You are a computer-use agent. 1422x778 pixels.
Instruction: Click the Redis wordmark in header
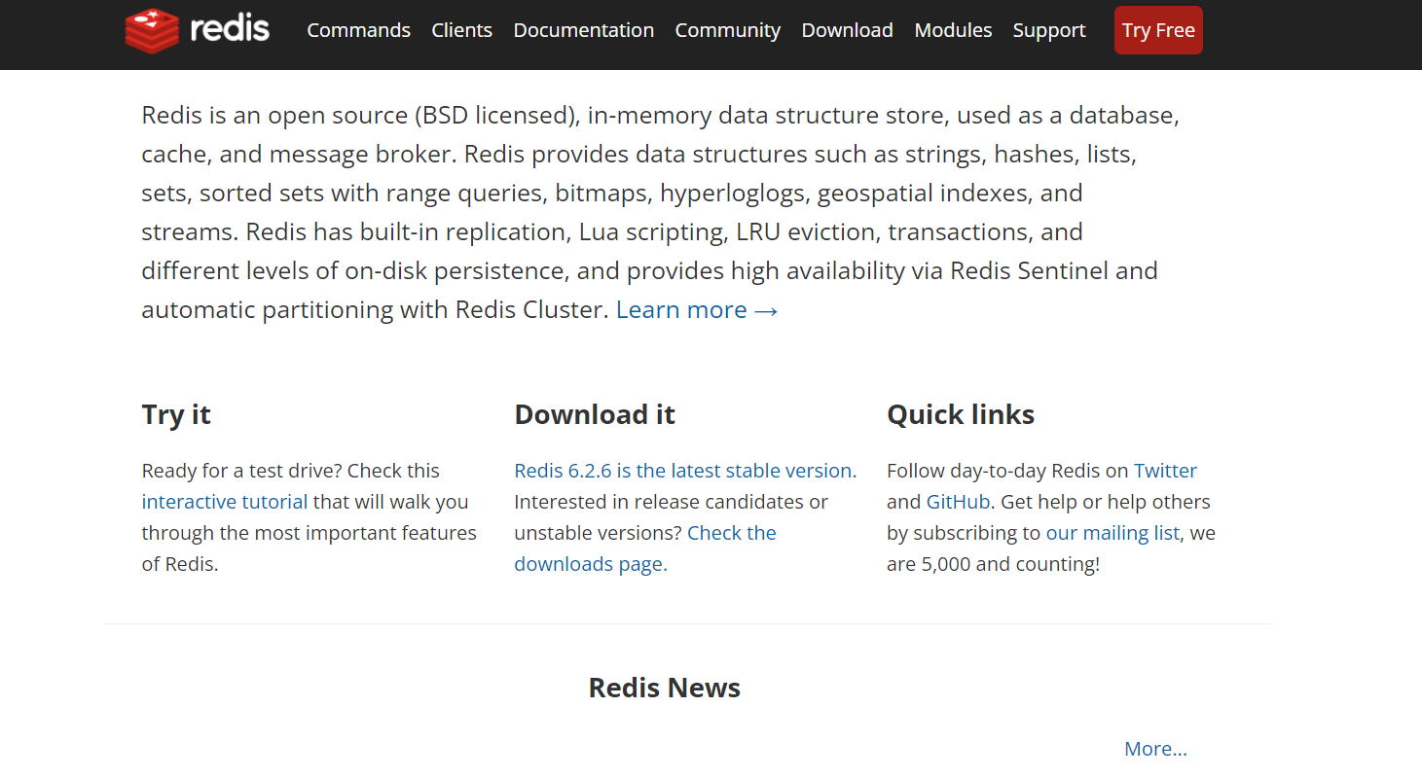230,29
